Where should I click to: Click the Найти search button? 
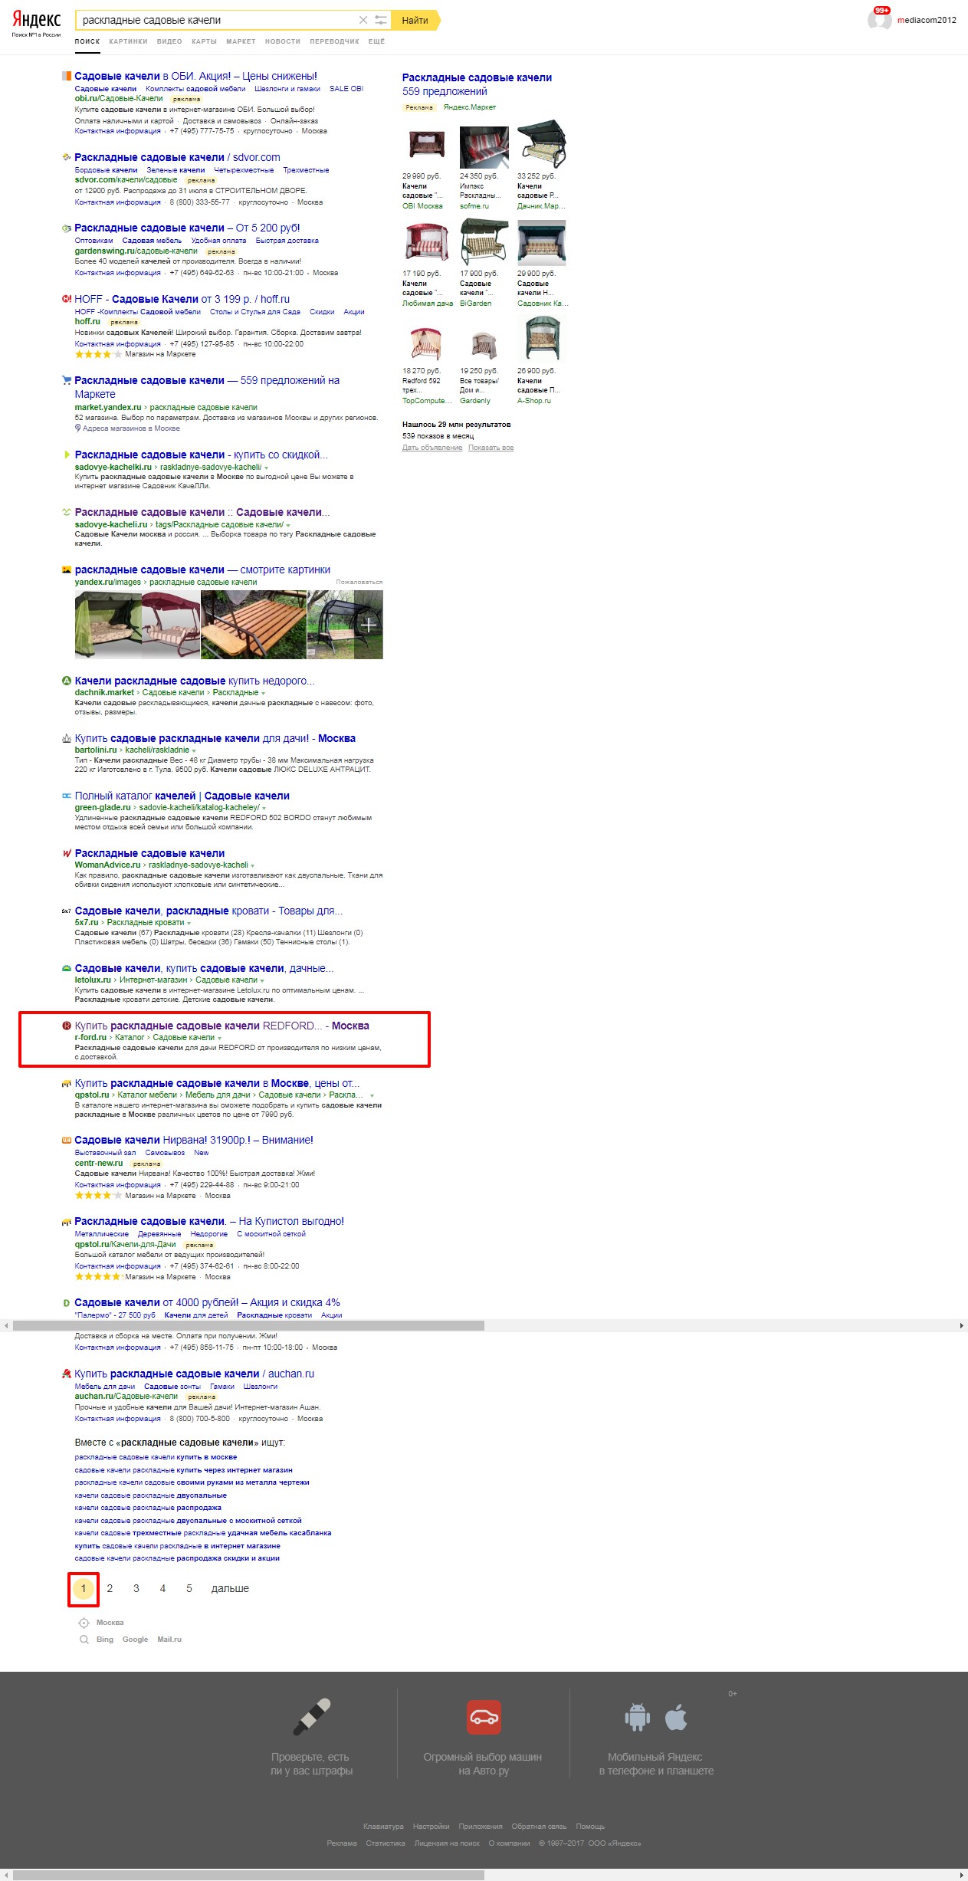(x=415, y=20)
